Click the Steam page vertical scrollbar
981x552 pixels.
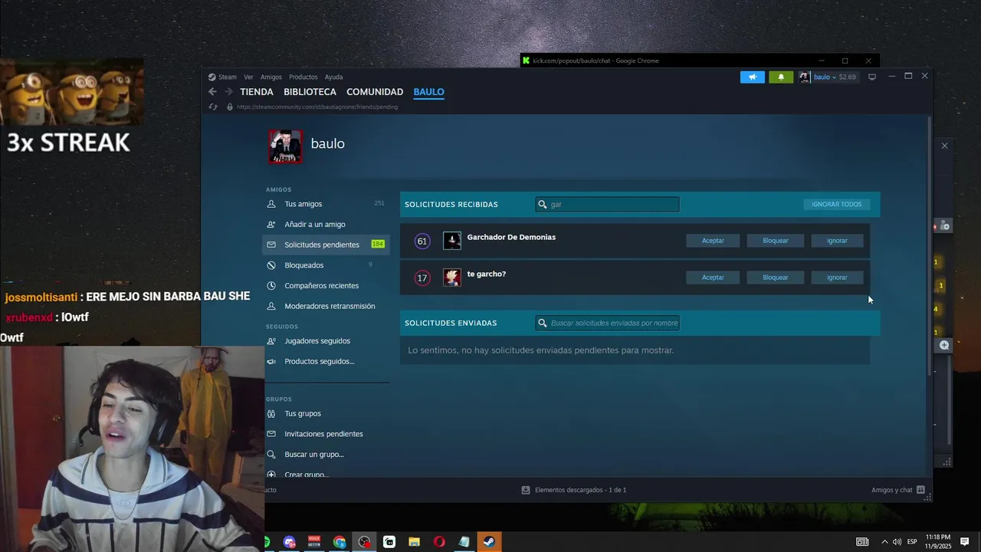[x=930, y=245]
